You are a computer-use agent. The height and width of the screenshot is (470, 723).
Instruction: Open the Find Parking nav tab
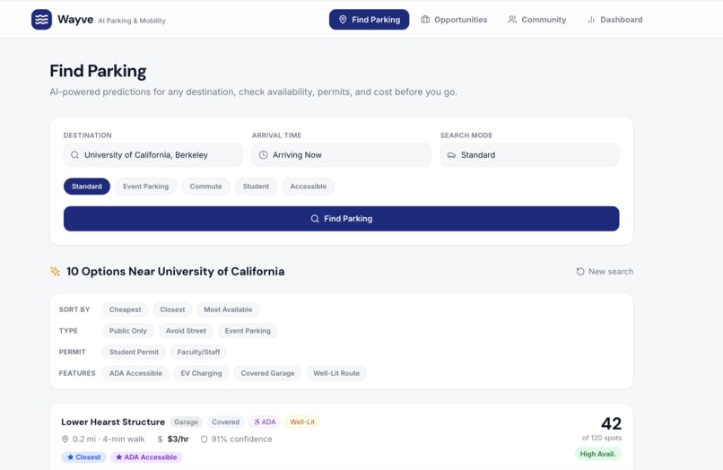[369, 20]
